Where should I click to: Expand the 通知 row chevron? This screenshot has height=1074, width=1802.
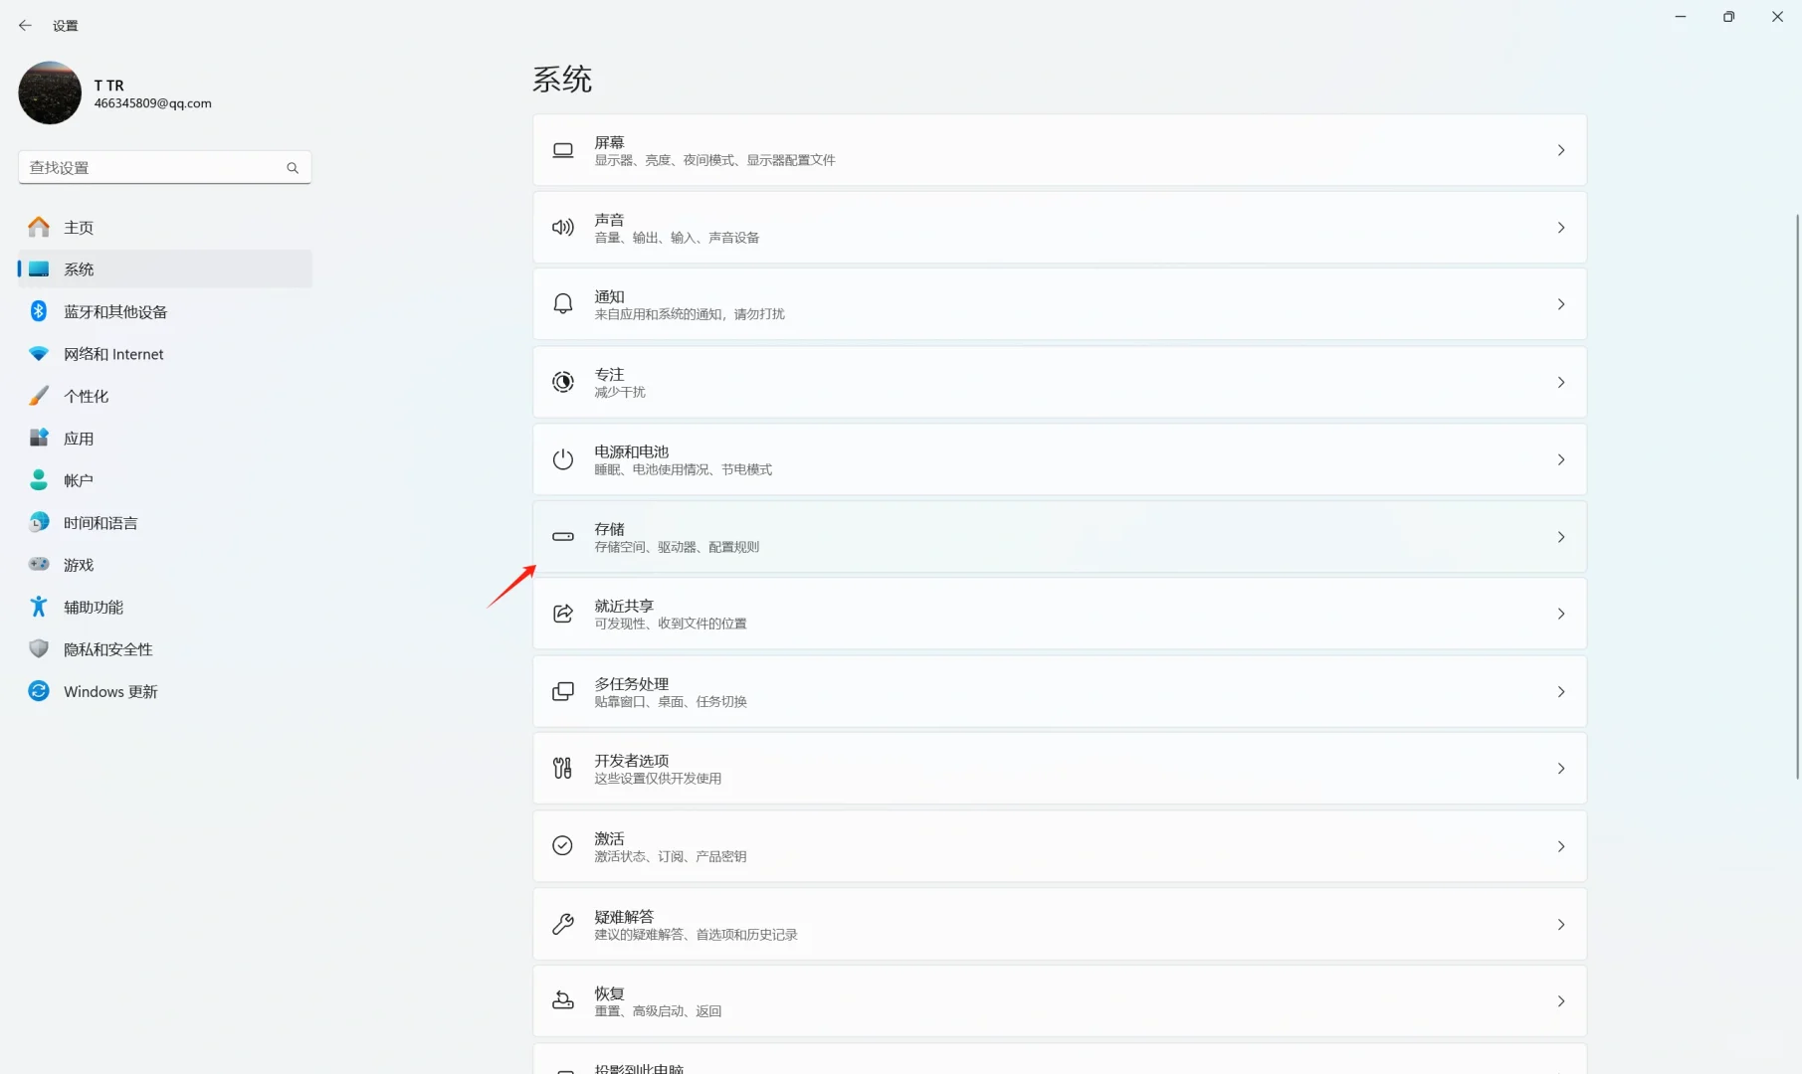(1560, 304)
